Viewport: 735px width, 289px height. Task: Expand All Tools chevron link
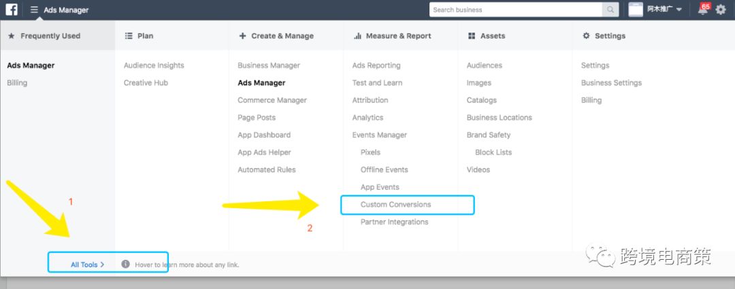[87, 265]
